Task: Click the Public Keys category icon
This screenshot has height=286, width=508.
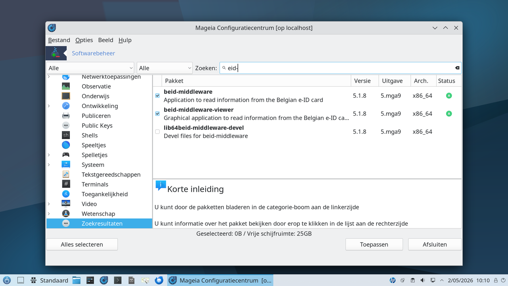Action: (66, 126)
